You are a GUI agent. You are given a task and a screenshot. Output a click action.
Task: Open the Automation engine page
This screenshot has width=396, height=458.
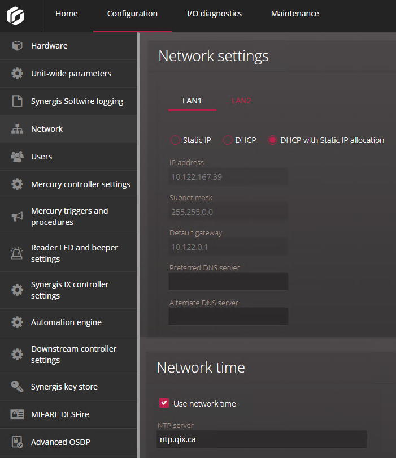(x=16, y=322)
